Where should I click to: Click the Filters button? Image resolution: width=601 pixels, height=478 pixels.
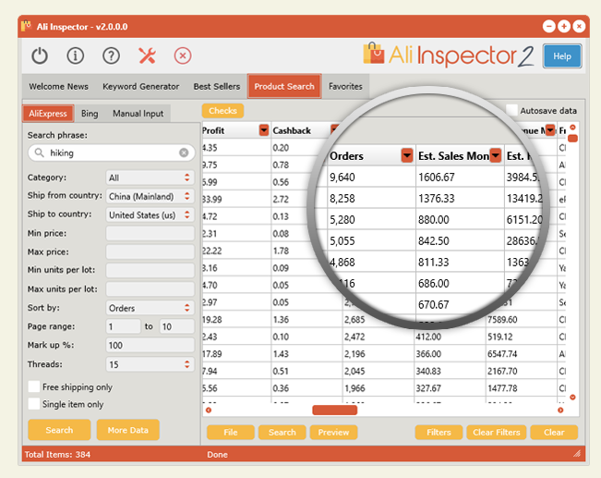point(439,432)
